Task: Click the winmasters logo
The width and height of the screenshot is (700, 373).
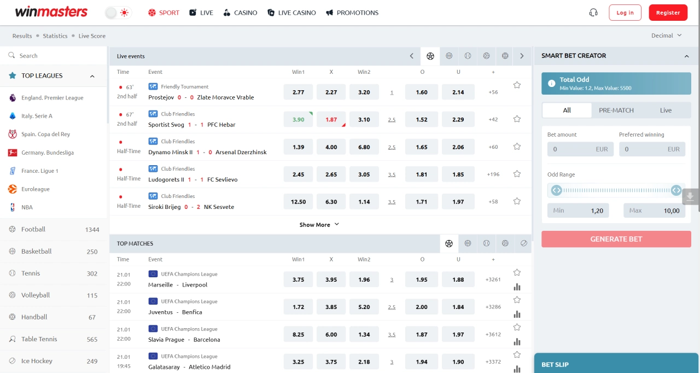Action: [51, 11]
